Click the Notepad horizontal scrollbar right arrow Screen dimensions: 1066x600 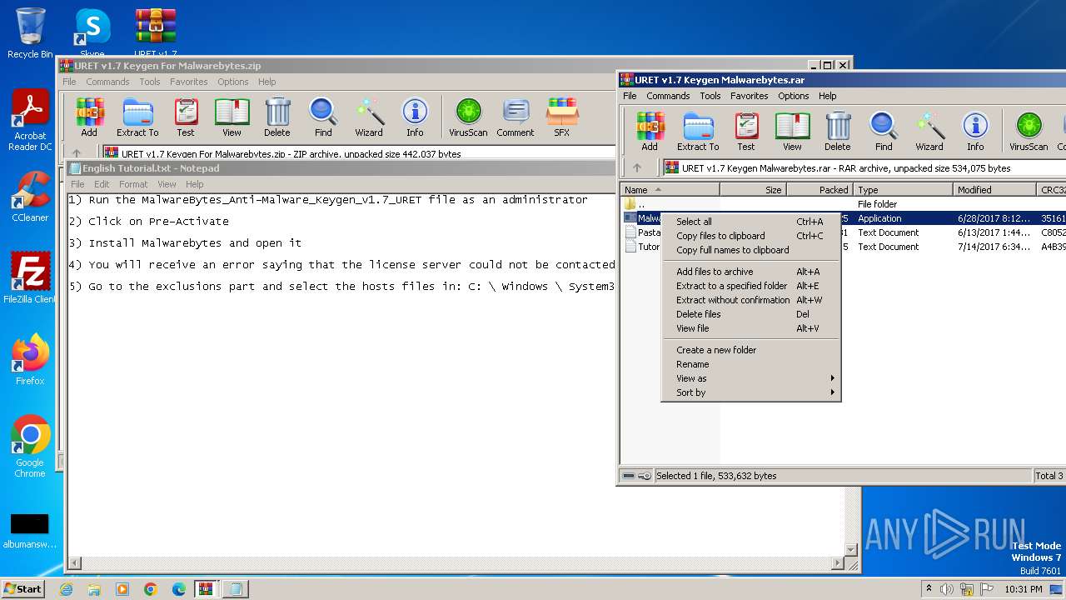[x=838, y=563]
